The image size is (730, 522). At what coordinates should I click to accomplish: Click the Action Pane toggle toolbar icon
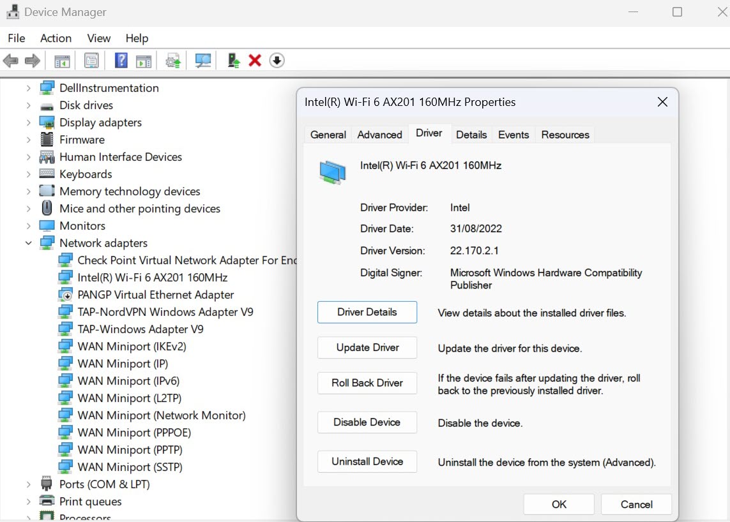pyautogui.click(x=144, y=61)
